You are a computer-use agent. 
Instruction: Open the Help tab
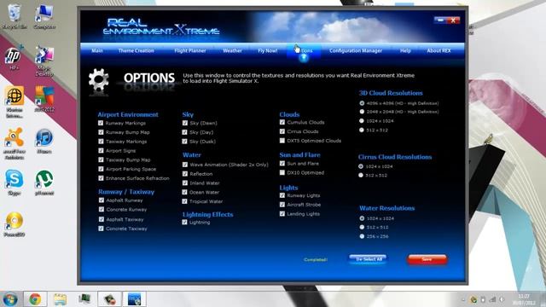tap(405, 51)
